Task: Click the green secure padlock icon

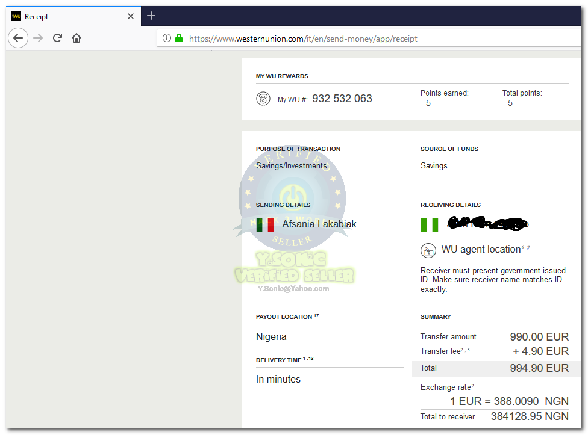Action: point(179,38)
